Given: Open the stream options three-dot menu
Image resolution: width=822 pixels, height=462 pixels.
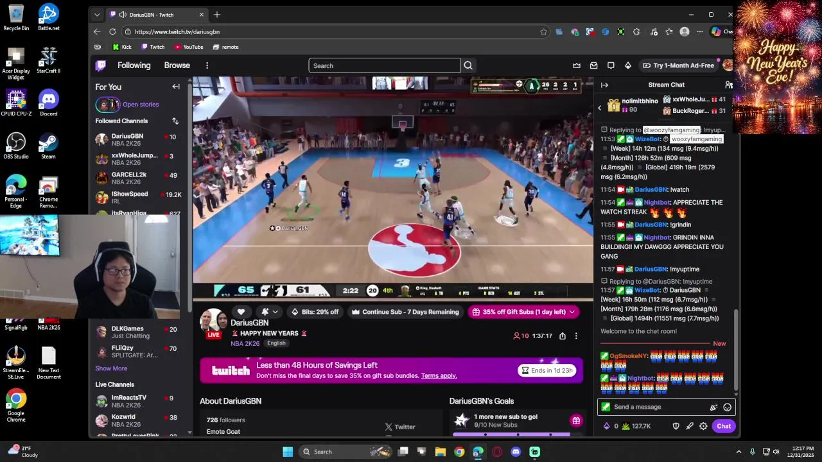Looking at the screenshot, I should 576,336.
